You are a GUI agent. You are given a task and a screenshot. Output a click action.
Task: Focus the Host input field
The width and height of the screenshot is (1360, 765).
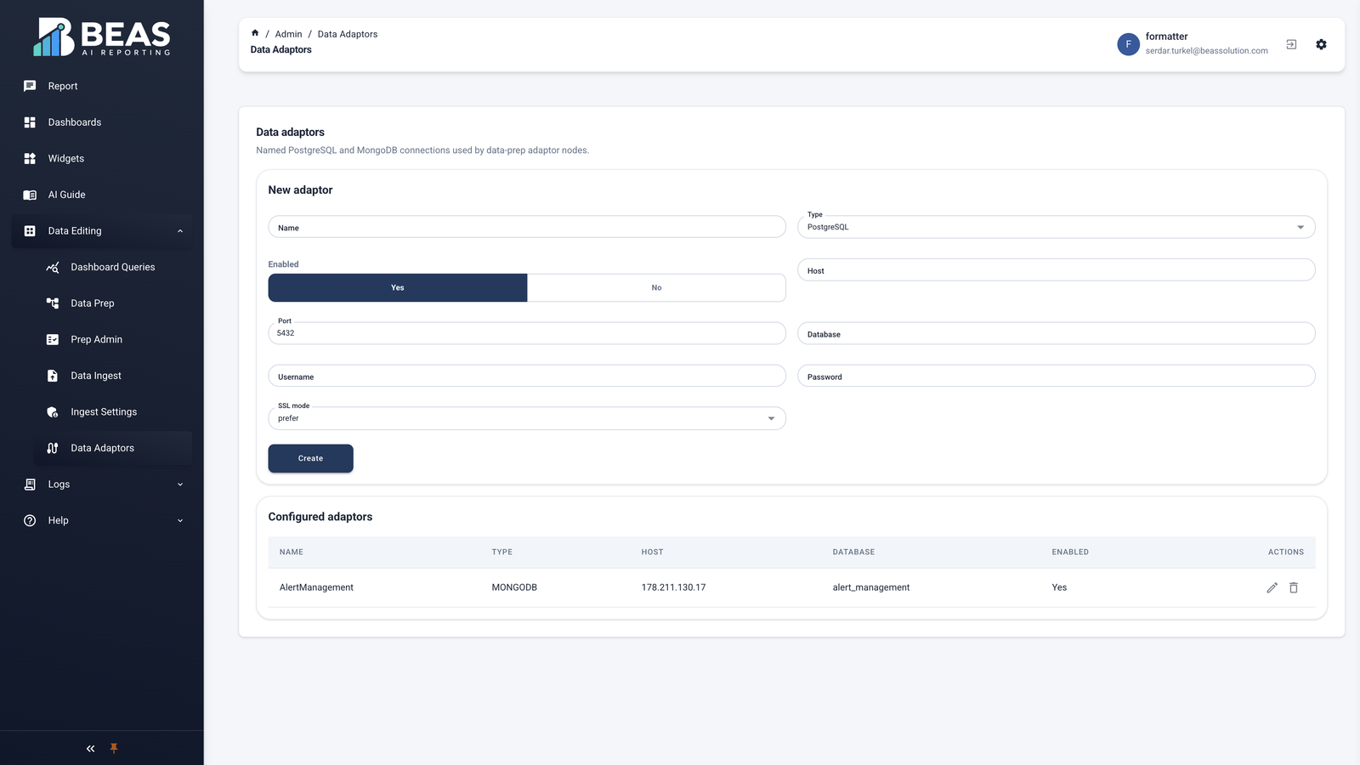coord(1057,270)
